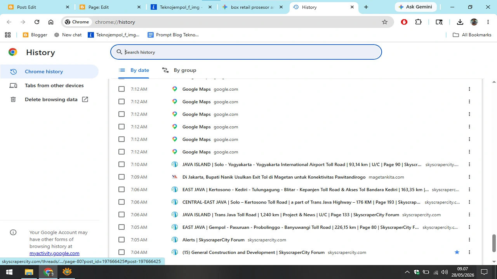Open Chrome history in the sidebar
The image size is (497, 279).
click(x=49, y=72)
